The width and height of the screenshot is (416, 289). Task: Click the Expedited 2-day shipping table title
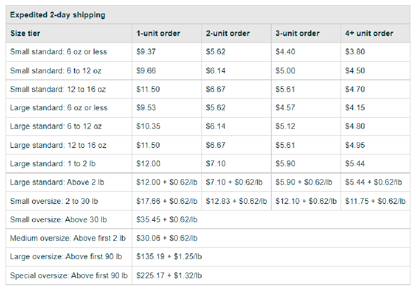[x=58, y=15]
